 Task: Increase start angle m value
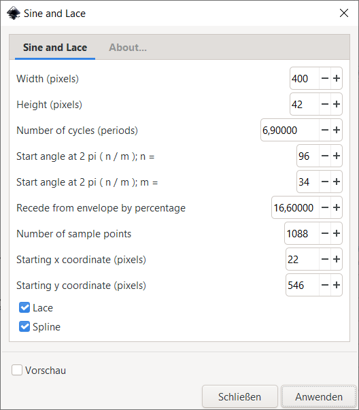coord(337,182)
